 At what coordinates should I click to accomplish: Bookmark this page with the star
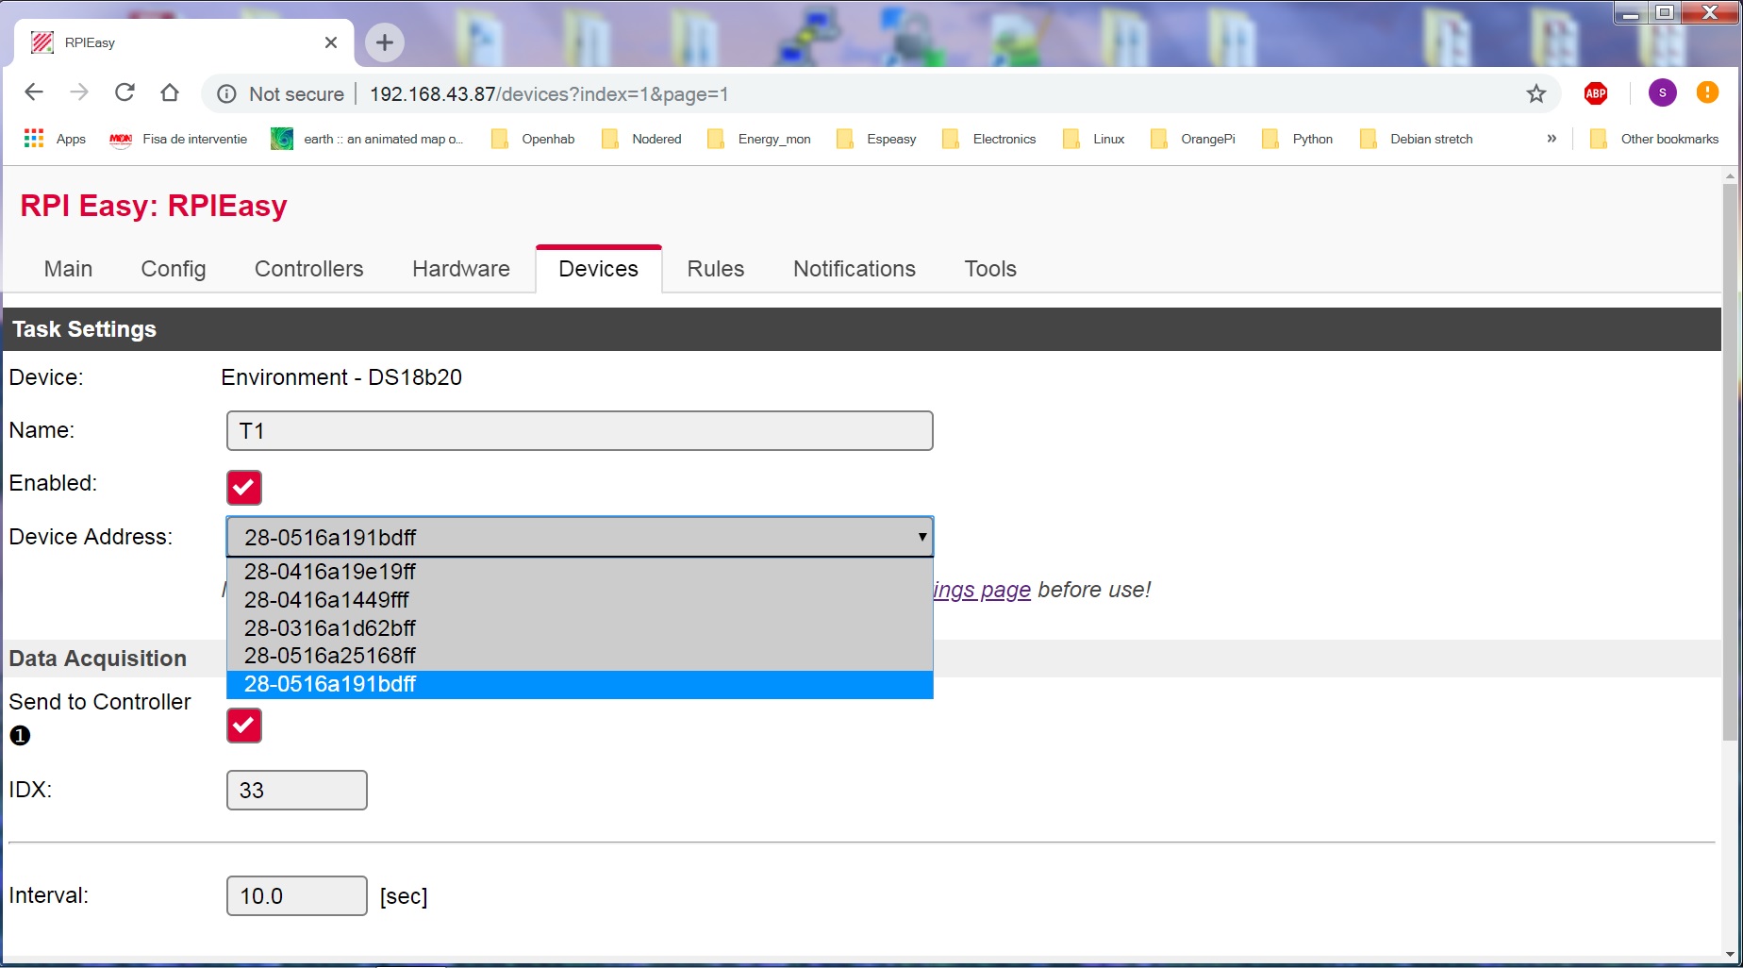tap(1536, 93)
